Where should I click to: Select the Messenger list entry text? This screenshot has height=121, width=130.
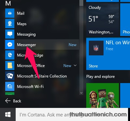click(x=26, y=45)
